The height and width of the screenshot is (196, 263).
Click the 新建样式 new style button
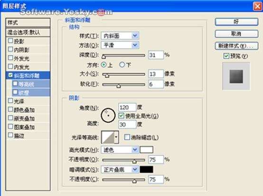click(x=236, y=46)
